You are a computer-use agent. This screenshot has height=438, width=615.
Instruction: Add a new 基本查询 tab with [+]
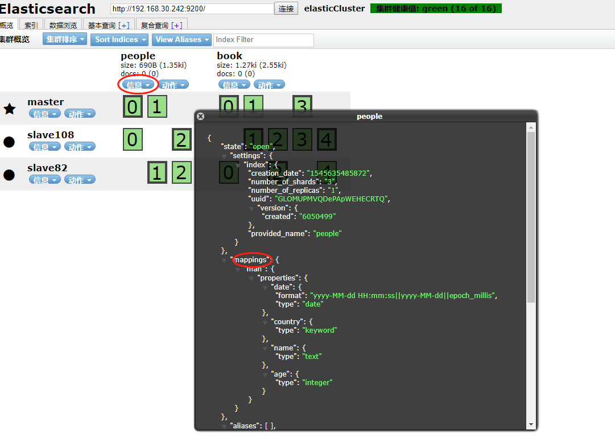124,26
